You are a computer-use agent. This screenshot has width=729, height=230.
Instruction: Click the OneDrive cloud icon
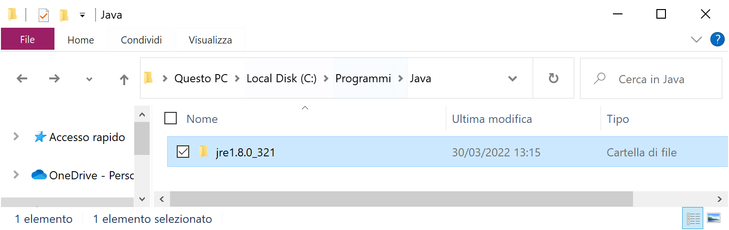39,175
